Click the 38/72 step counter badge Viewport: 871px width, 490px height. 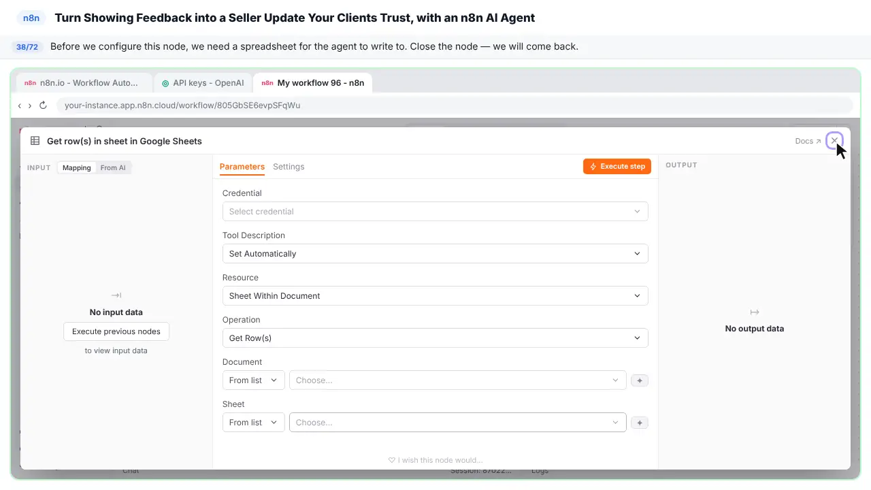(27, 47)
